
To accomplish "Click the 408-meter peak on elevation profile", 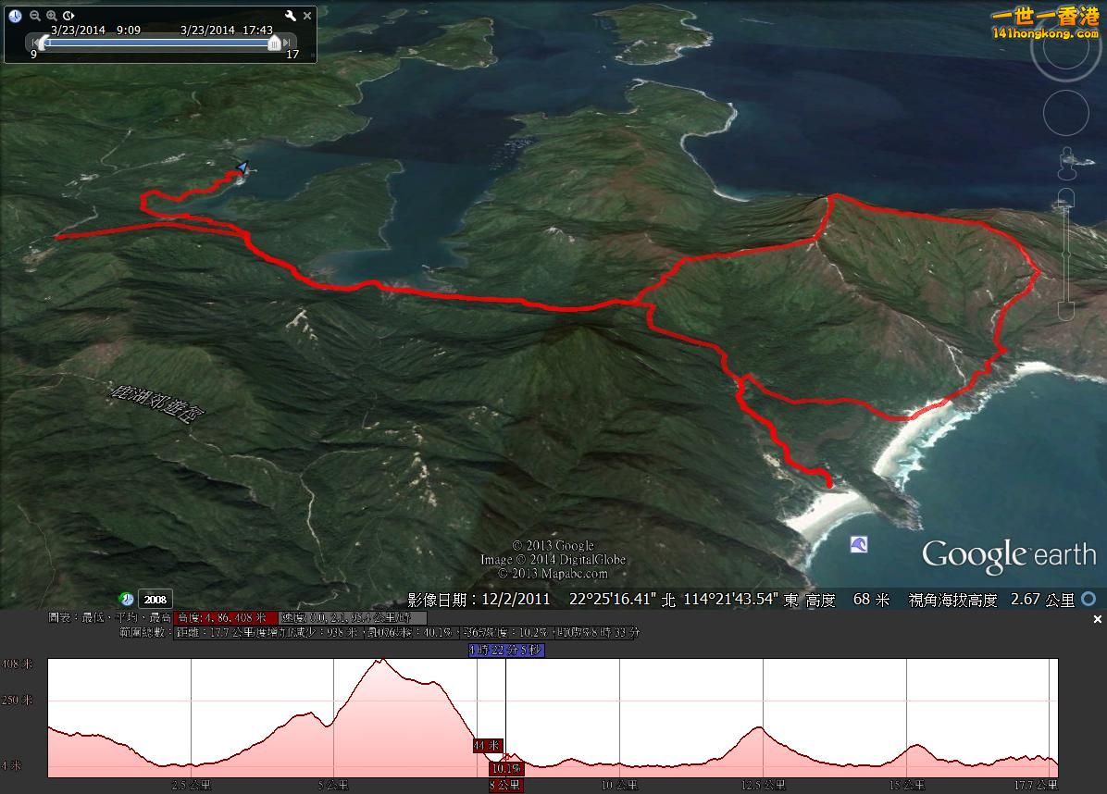I will (380, 660).
